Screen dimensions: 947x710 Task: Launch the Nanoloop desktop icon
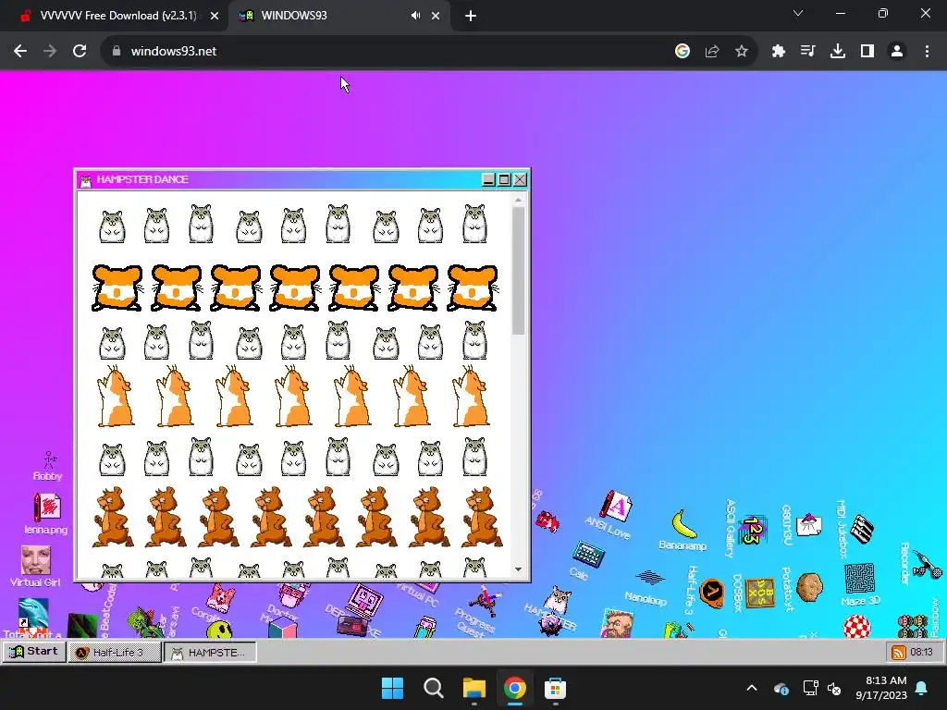coord(650,578)
